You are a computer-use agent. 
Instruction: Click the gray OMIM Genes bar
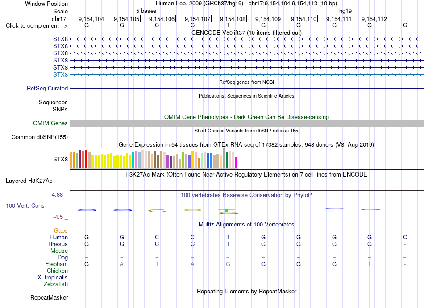pyautogui.click(x=246, y=123)
